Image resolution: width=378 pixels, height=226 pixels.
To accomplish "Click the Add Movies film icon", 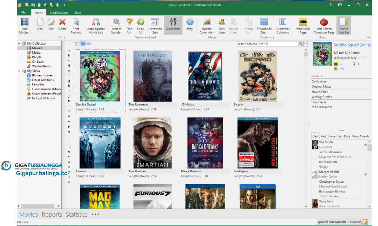I will coord(25,22).
